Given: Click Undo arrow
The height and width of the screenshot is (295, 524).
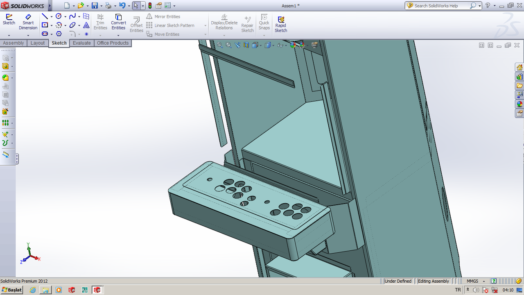Looking at the screenshot, I should coord(122,5).
